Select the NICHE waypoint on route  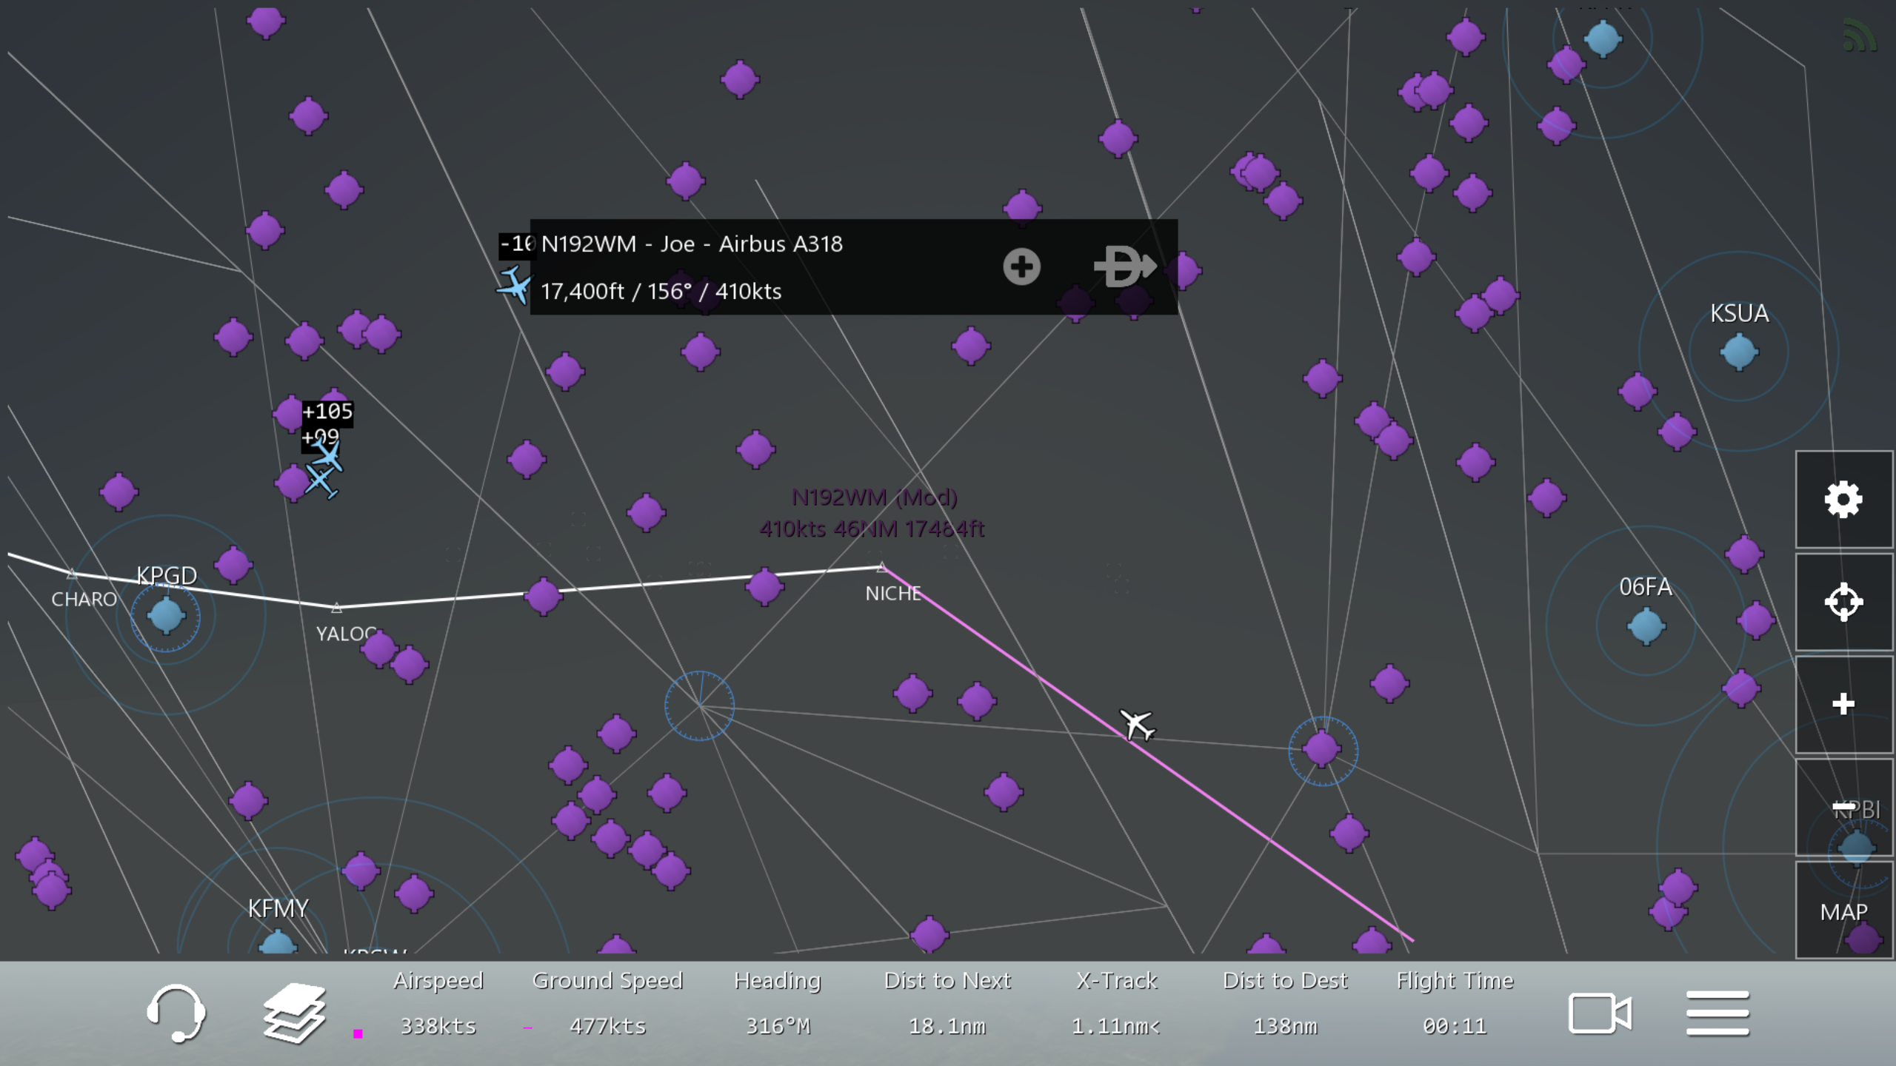(x=881, y=569)
